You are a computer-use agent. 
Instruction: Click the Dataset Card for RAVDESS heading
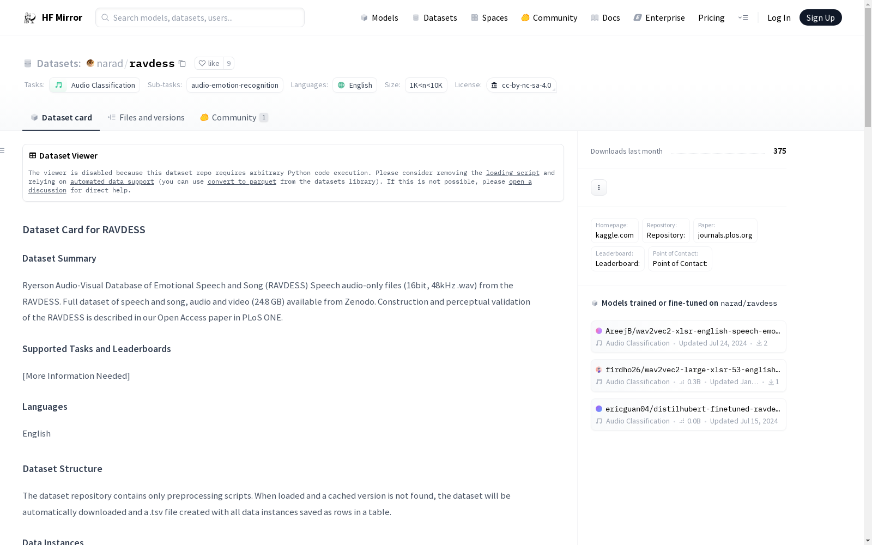point(84,229)
